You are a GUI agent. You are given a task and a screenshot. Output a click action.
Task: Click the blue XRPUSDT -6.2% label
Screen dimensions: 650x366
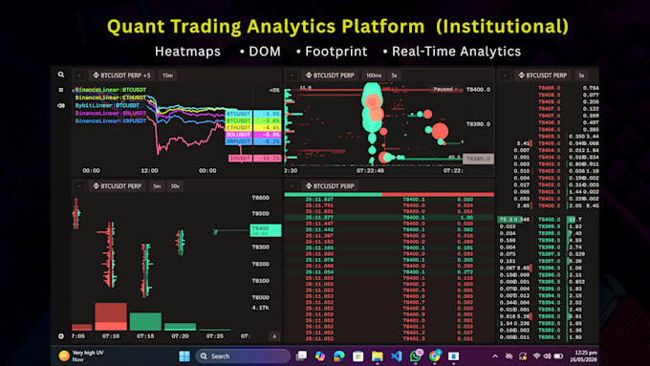[x=253, y=141]
